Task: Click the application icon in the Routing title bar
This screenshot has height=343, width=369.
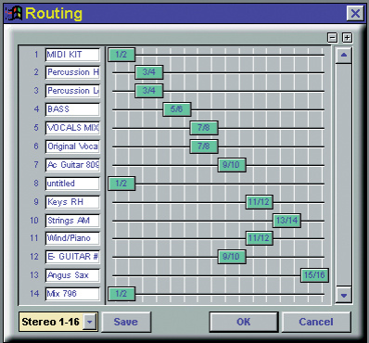Action: click(x=14, y=13)
